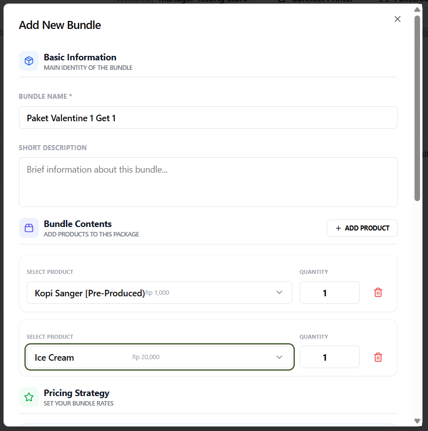Click the Bundle Contents package icon

point(29,228)
